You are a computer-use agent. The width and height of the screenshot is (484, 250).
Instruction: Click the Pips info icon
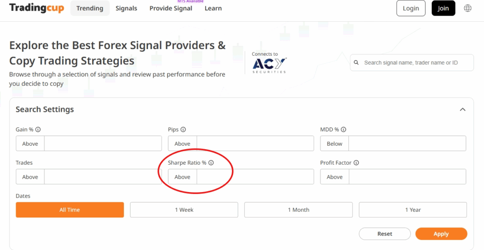(183, 130)
